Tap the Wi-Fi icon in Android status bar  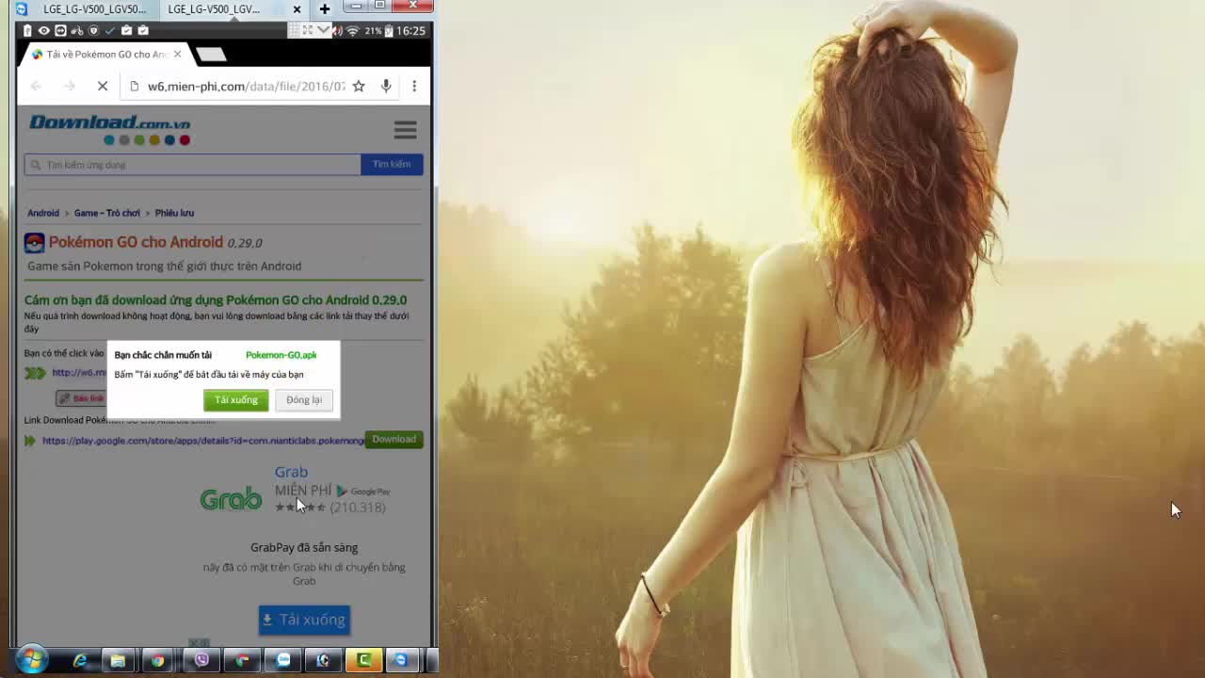point(353,31)
